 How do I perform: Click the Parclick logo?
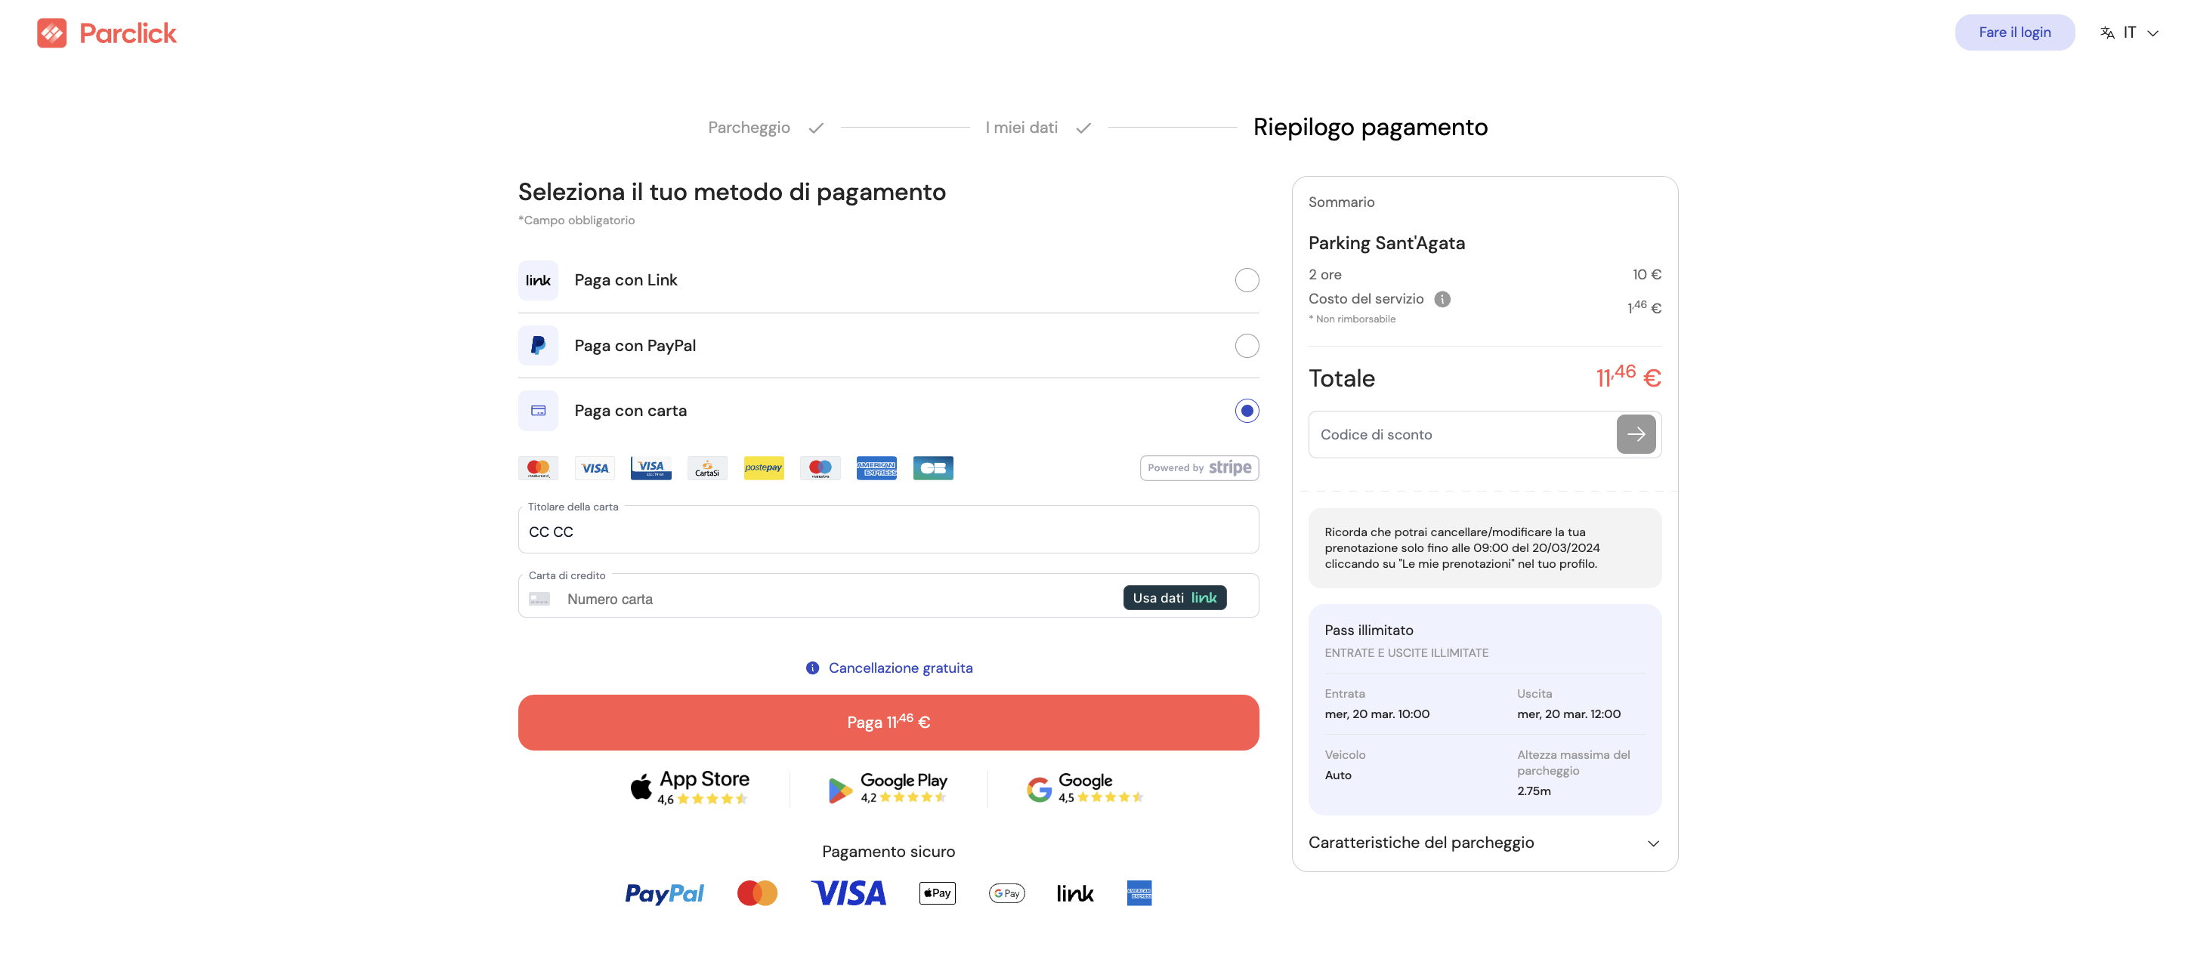click(x=107, y=33)
